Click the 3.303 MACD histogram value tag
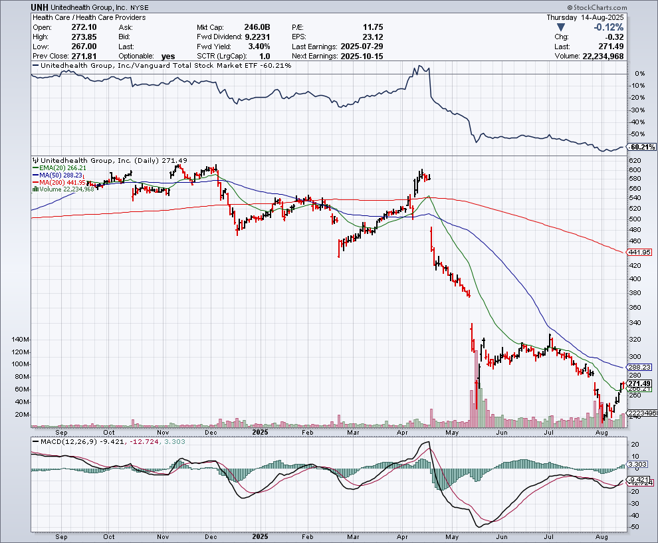This screenshot has width=658, height=543. [638, 465]
